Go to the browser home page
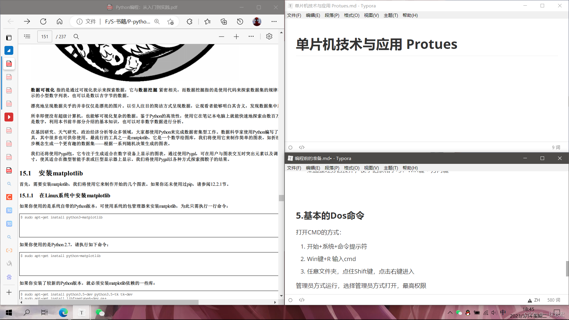 click(60, 21)
